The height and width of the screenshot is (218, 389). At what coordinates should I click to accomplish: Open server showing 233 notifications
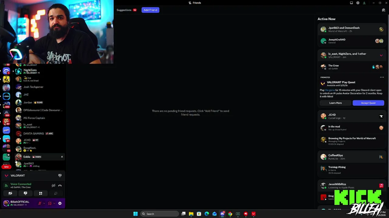tap(6, 104)
